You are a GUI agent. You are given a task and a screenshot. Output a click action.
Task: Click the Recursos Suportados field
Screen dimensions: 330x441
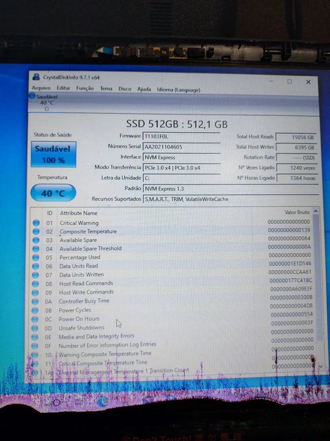tap(231, 199)
